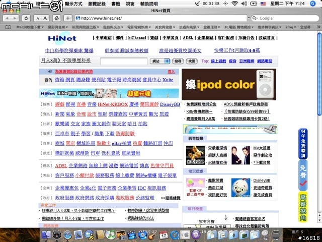
Task: Click the Google search field
Action: coord(285,18)
